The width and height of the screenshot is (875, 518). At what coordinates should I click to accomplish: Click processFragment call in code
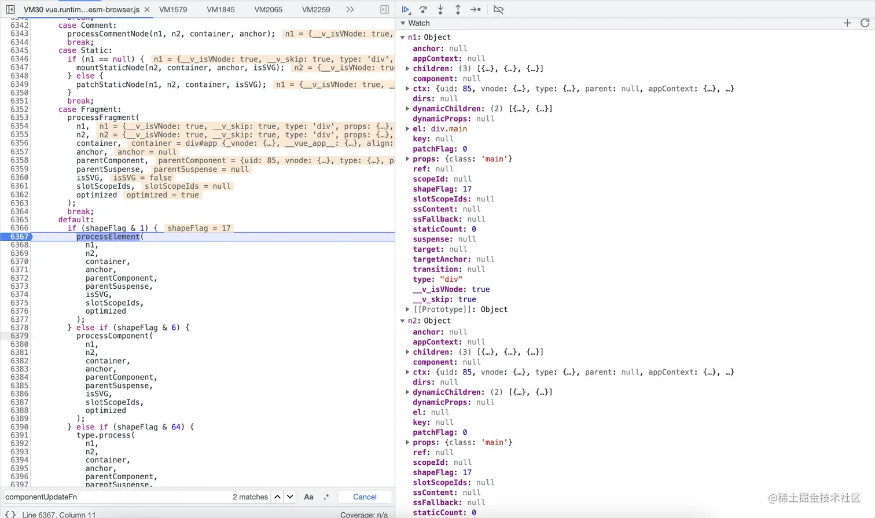coord(103,117)
